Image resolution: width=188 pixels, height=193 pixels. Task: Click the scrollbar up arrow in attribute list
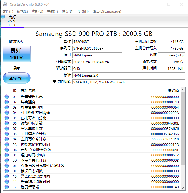183,90
